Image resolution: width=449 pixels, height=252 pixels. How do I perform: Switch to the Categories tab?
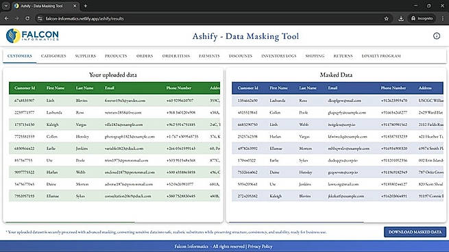pyautogui.click(x=53, y=56)
